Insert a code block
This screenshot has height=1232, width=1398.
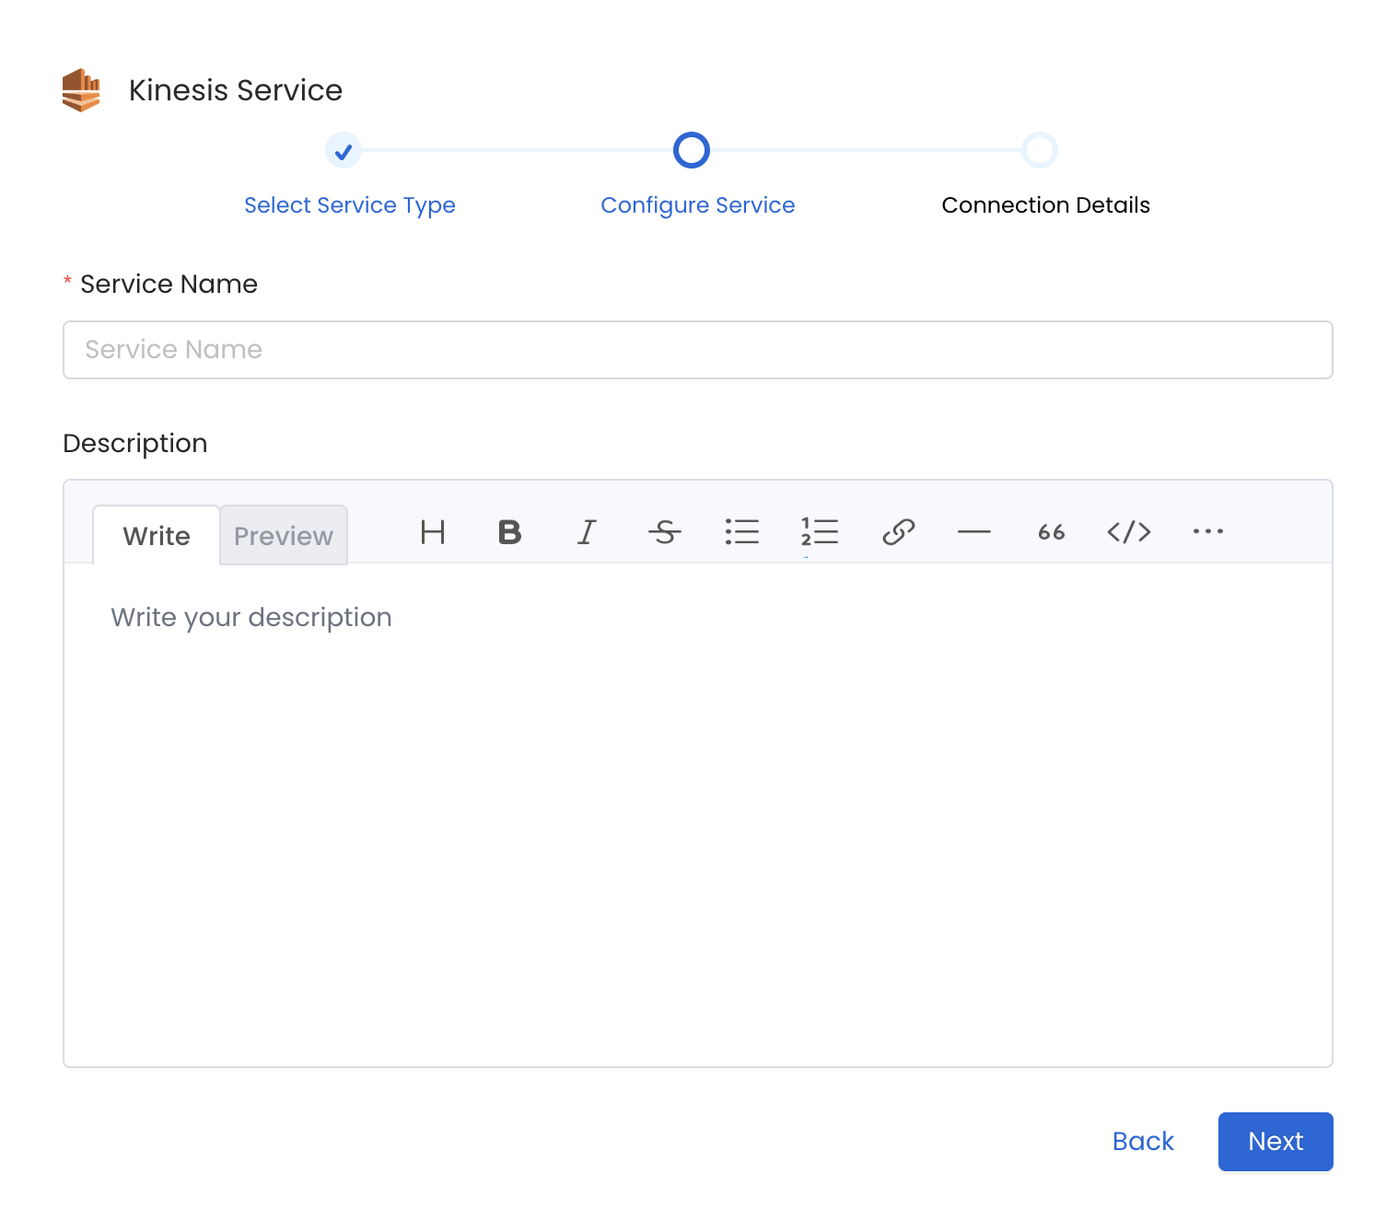click(1128, 532)
